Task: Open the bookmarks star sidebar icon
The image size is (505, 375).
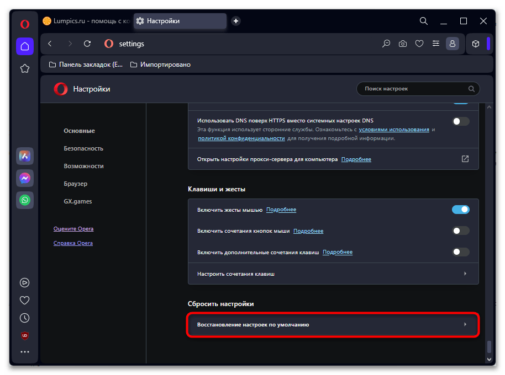Action: 25,68
